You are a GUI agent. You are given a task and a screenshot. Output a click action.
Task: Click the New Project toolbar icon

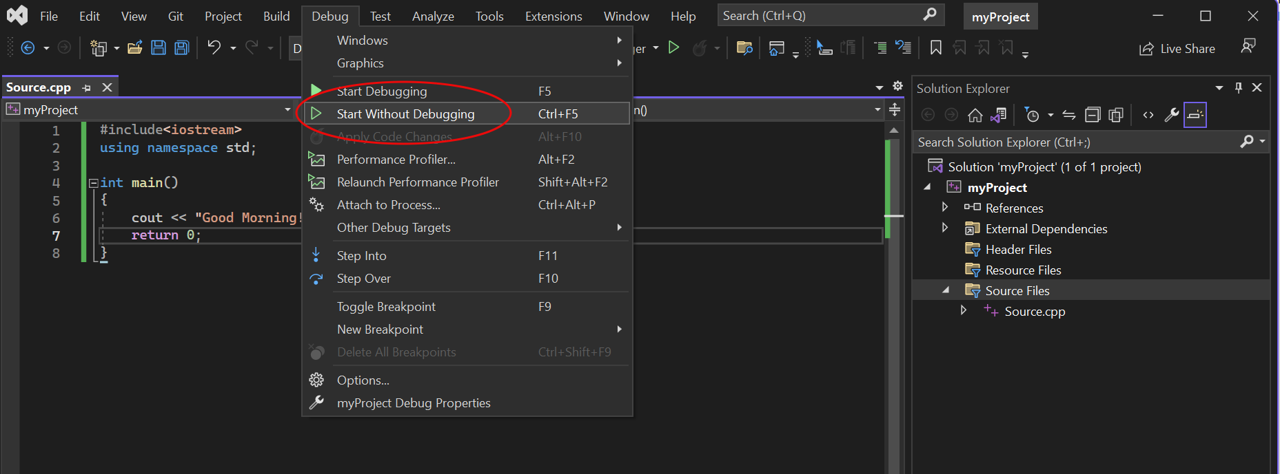[x=99, y=47]
